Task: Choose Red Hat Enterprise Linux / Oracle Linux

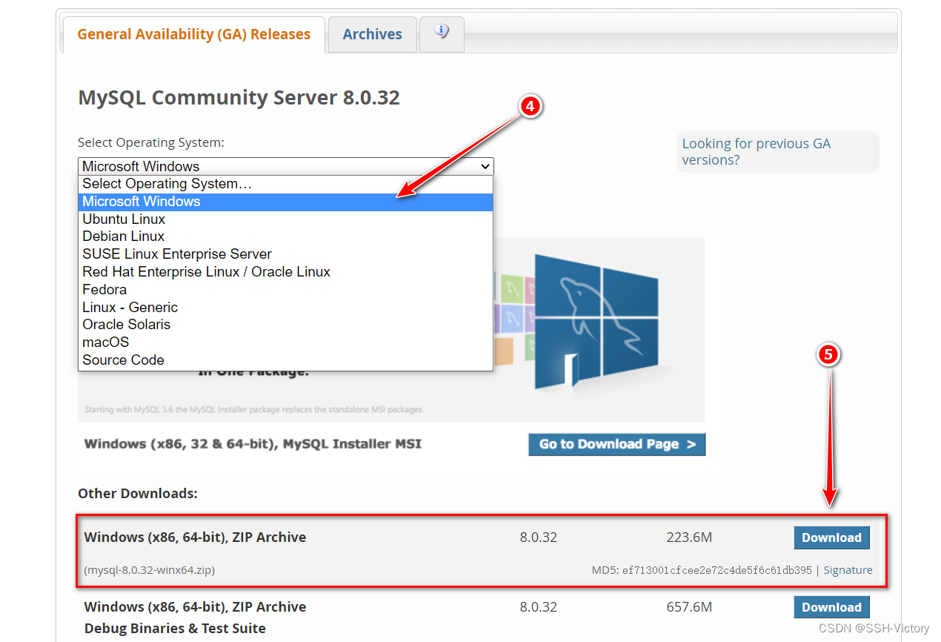Action: coord(285,272)
